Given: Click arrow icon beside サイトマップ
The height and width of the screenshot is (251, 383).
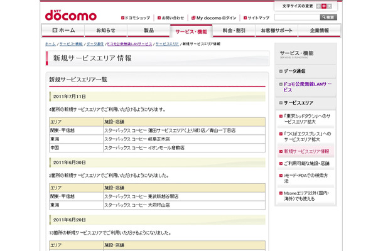Looking at the screenshot, I should [245, 18].
